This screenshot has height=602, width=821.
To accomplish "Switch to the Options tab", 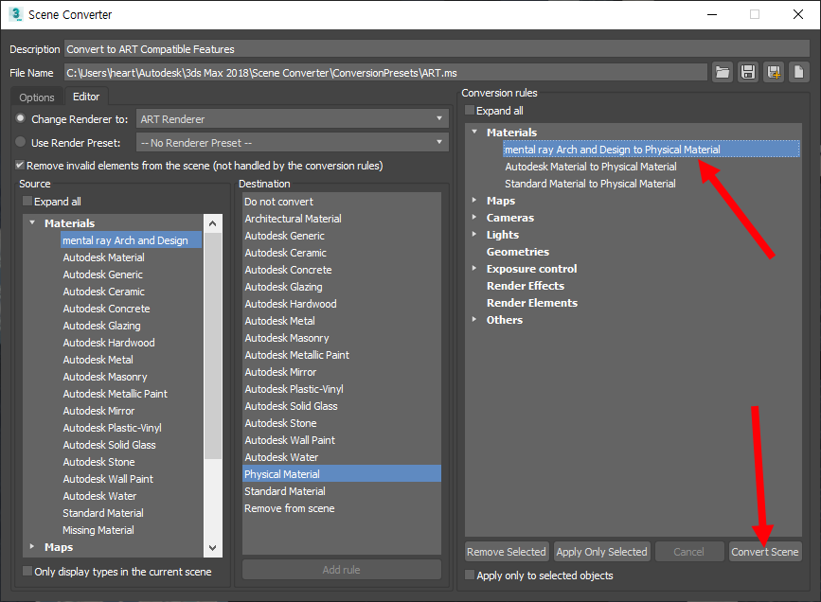I will click(x=37, y=97).
